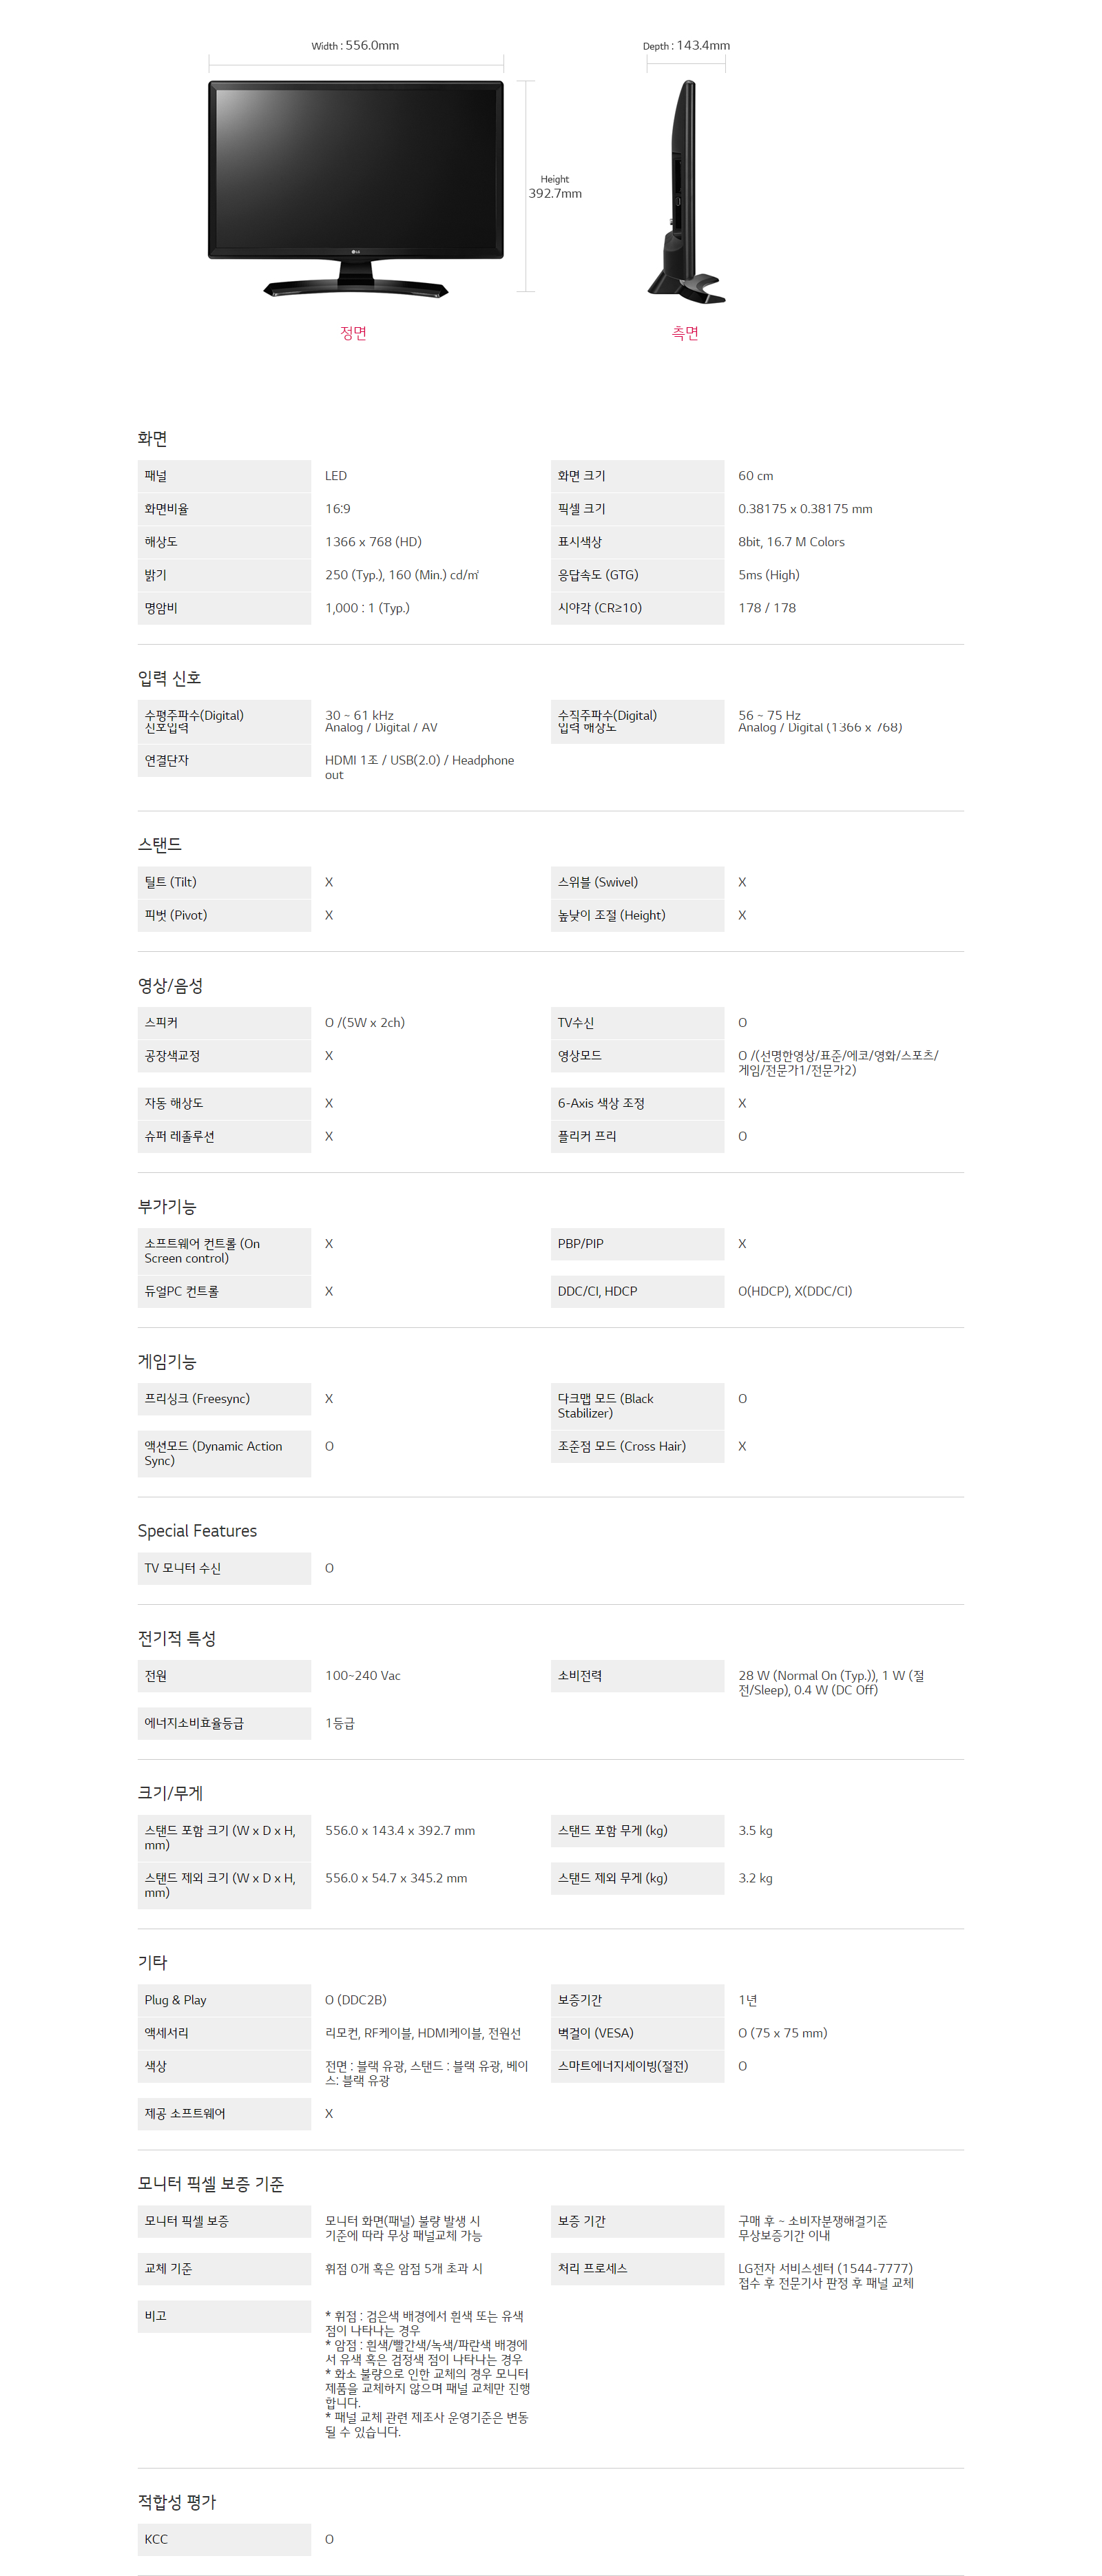This screenshot has height=2576, width=1102.
Task: Click the 영상/음성 section heading
Action: [x=170, y=985]
